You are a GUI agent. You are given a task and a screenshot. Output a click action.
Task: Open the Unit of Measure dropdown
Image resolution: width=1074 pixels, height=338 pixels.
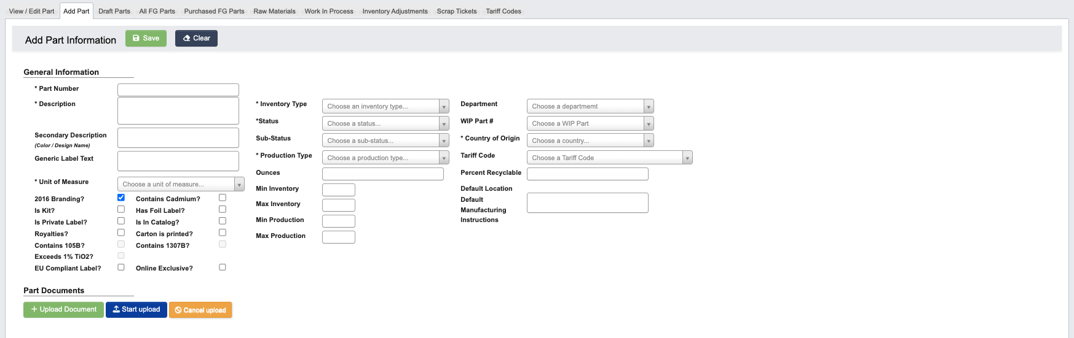(181, 184)
